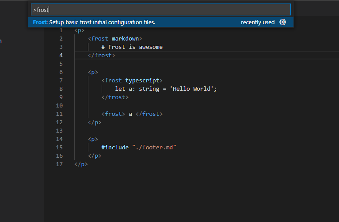The height and width of the screenshot is (222, 339).
Task: Focus the command palette input containing '>frost'
Action: pos(160,10)
